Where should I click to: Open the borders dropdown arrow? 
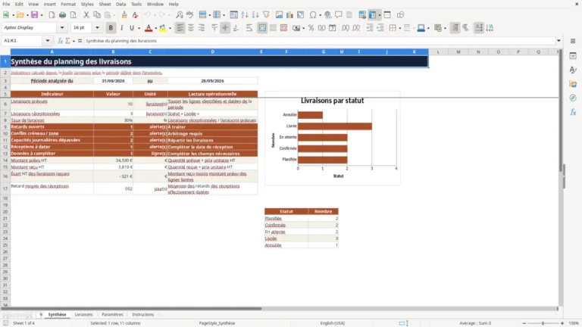coord(400,28)
